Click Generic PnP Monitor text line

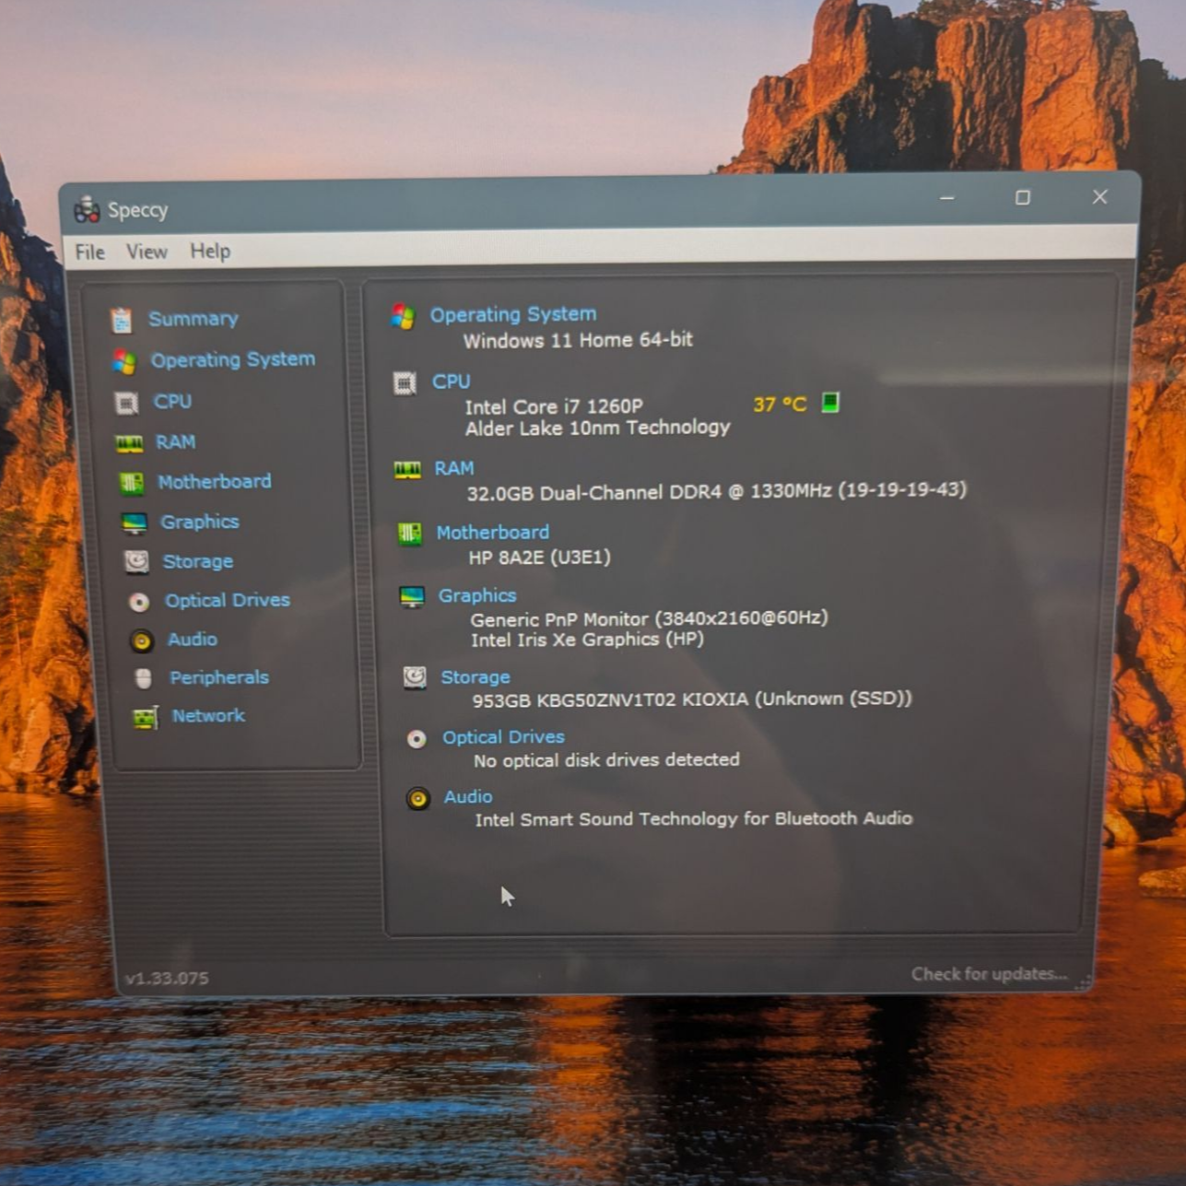(x=650, y=618)
